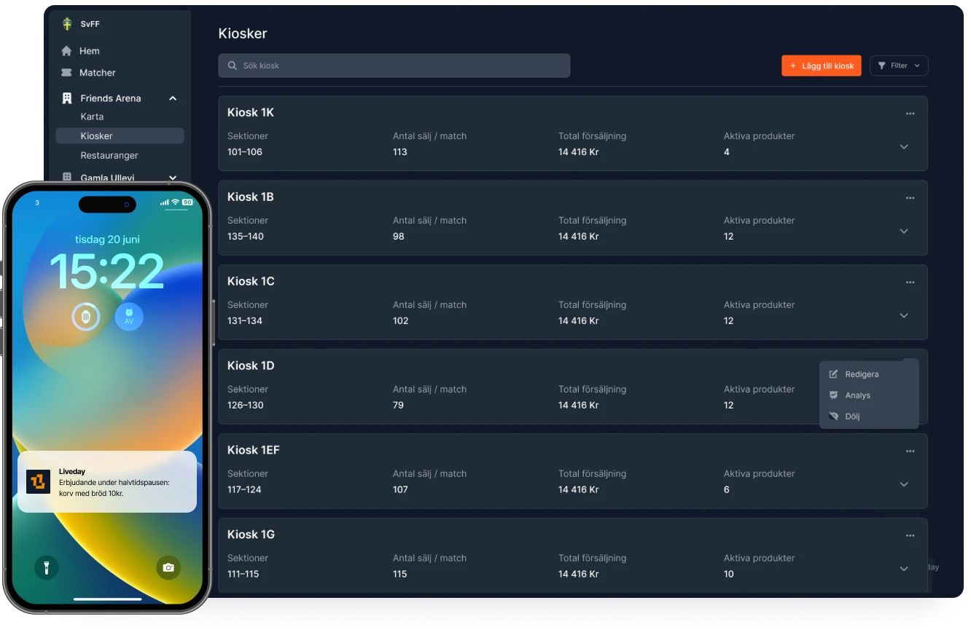
Task: Open three-dot menu for Kiosk 1K
Action: (910, 114)
